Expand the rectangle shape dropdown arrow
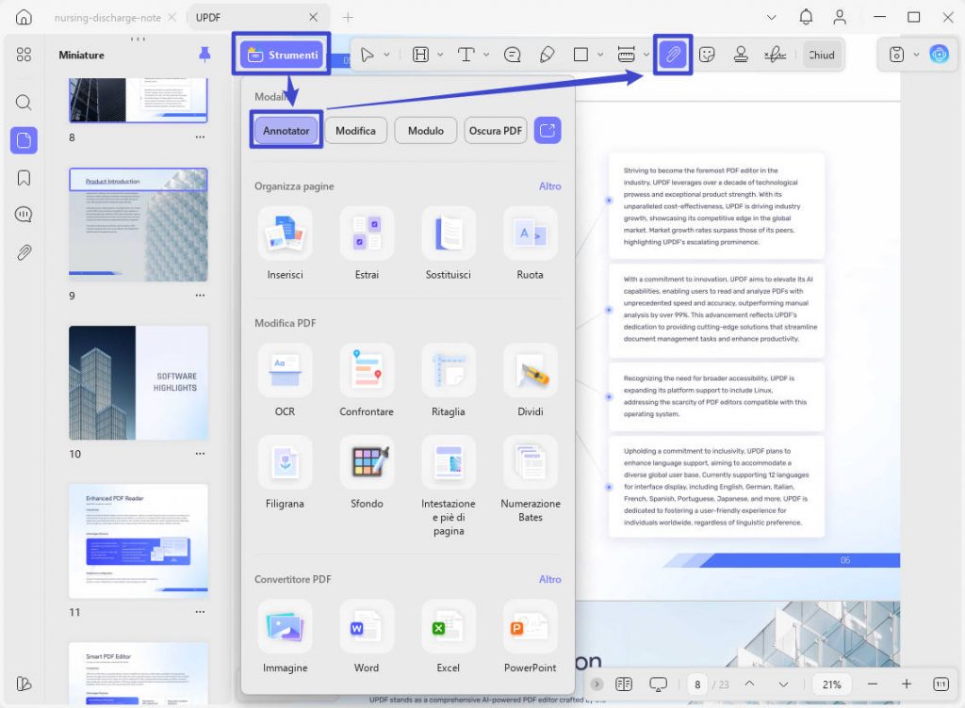Viewport: 965px width, 708px height. click(x=600, y=55)
